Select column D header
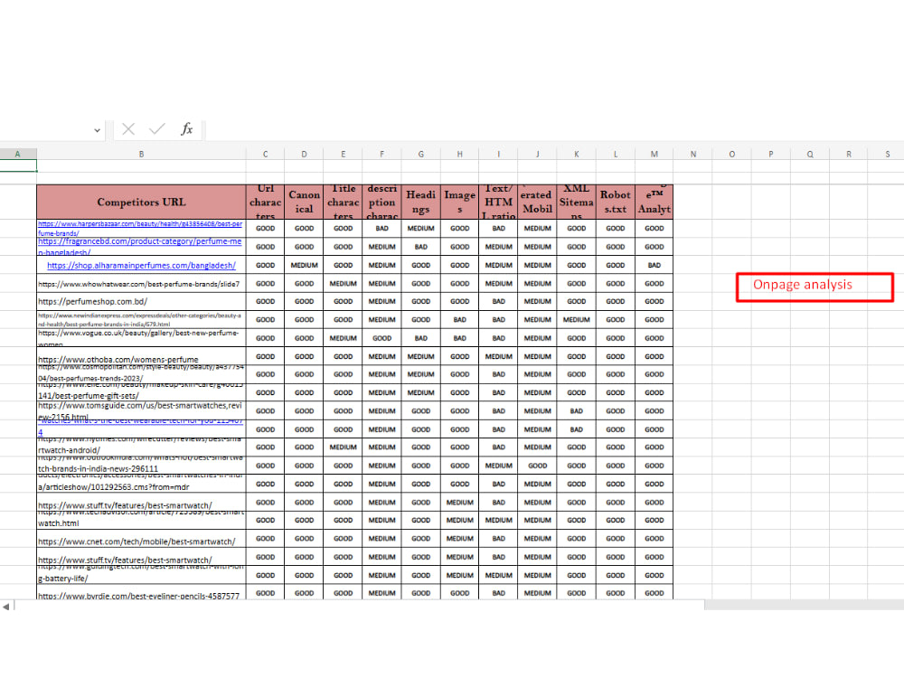Viewport: 904px width, 678px height. coord(304,154)
